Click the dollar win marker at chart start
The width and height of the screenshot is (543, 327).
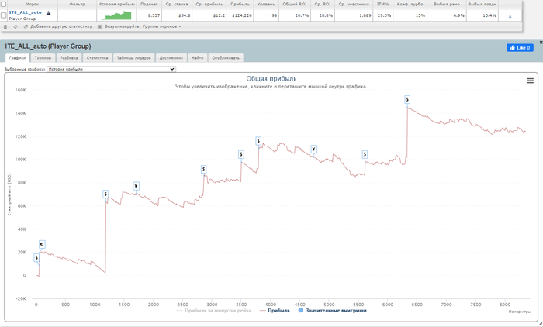click(x=36, y=258)
